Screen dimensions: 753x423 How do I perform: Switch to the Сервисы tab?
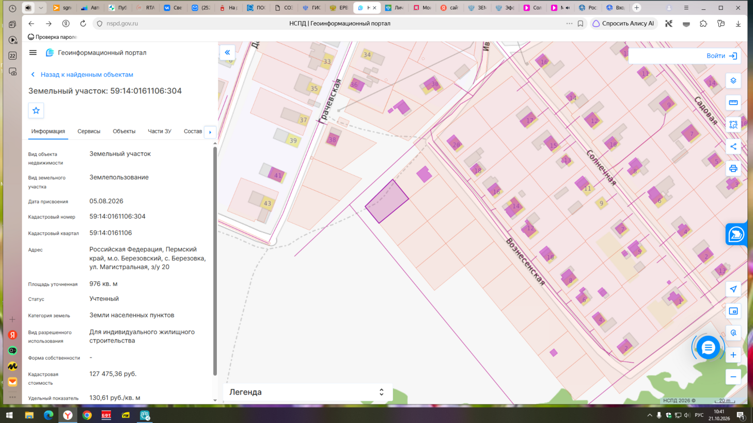89,132
